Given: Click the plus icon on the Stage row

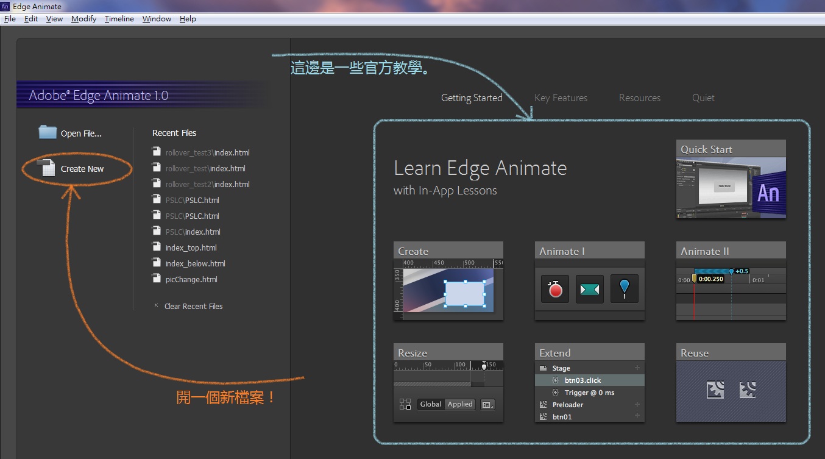Looking at the screenshot, I should (637, 368).
